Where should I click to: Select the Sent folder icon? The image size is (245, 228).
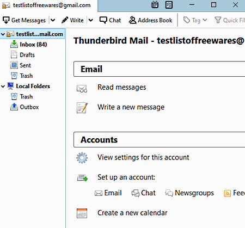point(14,65)
